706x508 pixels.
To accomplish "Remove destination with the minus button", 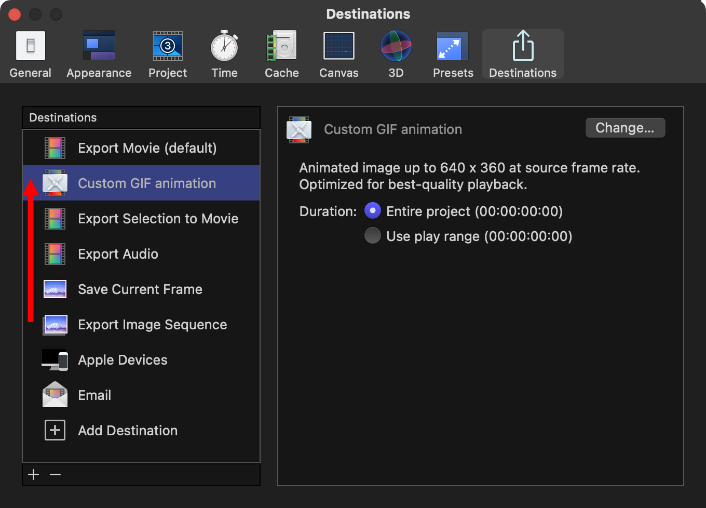I will point(56,475).
